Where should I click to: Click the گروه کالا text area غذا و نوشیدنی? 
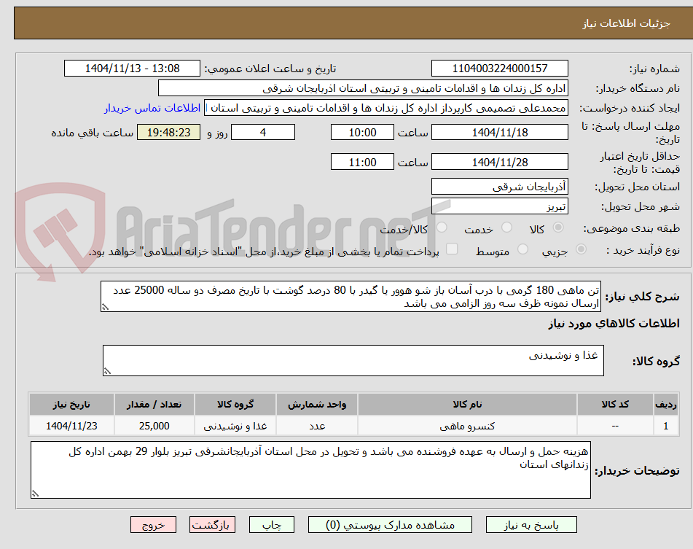point(353,361)
